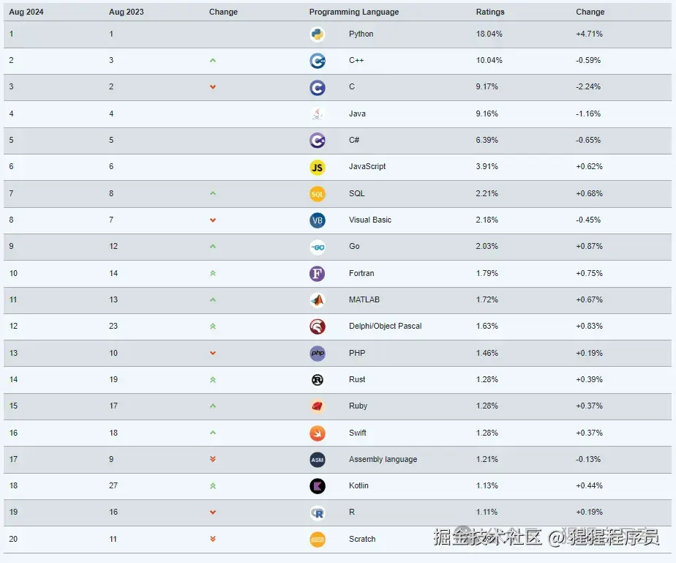Click the Delphi/Object Pascal language name
Image resolution: width=676 pixels, height=563 pixels.
click(x=385, y=326)
